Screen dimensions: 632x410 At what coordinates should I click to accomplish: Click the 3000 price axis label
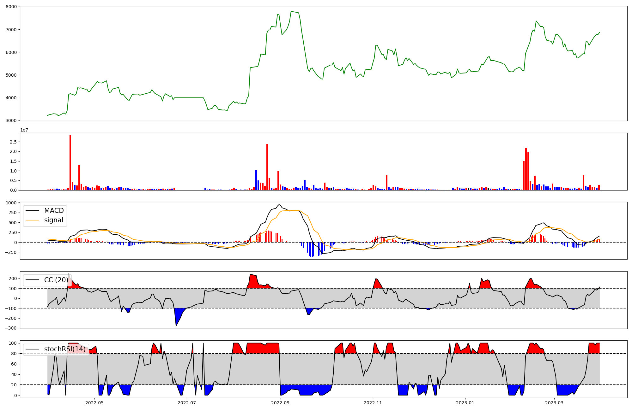tap(11, 121)
